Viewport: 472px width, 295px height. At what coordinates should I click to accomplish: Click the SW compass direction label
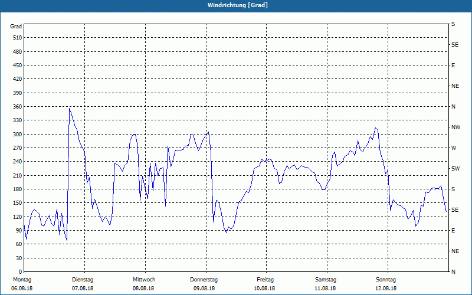[x=455, y=169]
